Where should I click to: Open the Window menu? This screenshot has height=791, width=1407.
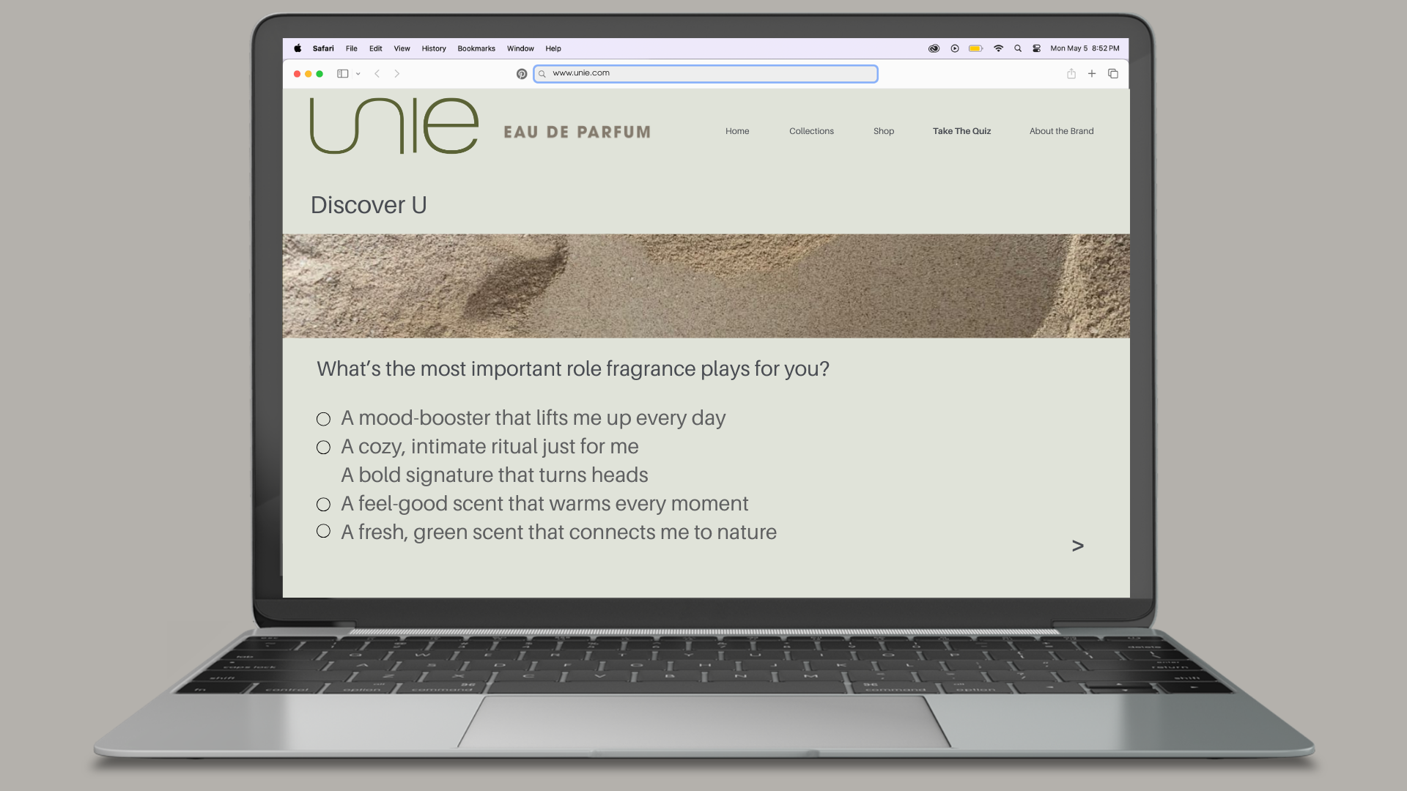pos(520,48)
